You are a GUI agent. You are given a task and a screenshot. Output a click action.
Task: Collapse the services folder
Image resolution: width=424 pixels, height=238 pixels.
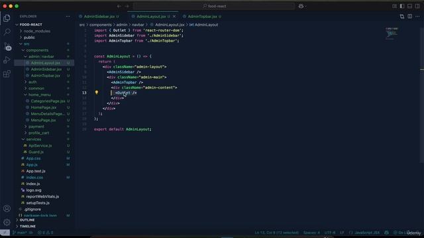tap(34, 139)
